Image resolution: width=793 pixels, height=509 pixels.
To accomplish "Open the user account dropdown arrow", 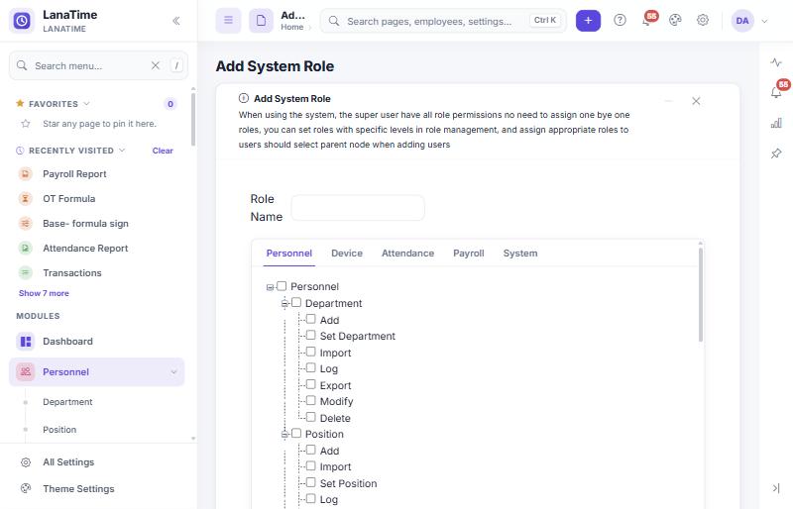I will [764, 21].
